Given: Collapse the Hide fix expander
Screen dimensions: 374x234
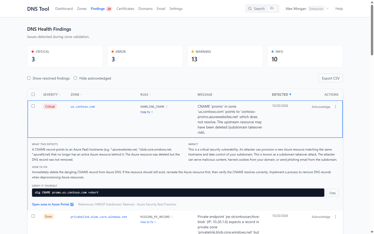Looking at the screenshot, I should (146, 112).
